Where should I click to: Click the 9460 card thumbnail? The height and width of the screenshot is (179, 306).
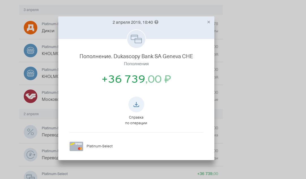coord(76,146)
